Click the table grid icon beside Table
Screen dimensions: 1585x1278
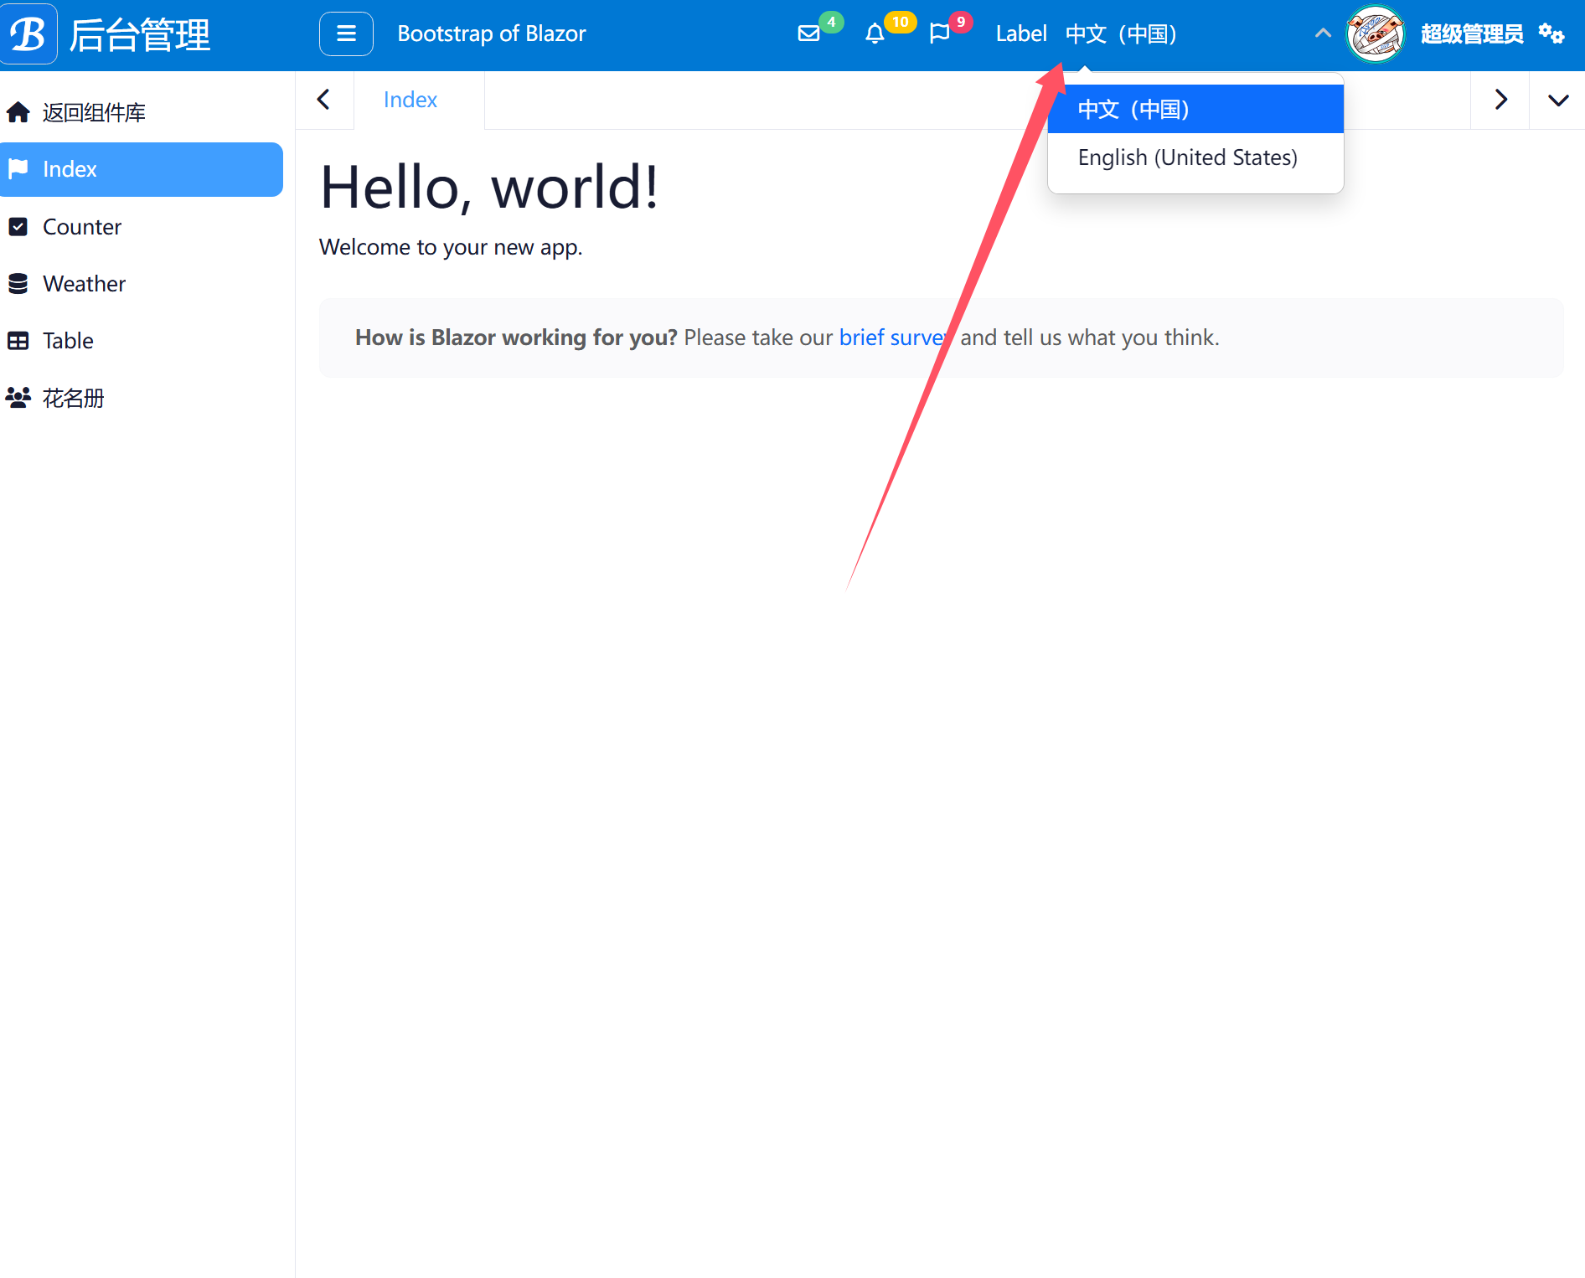click(18, 341)
